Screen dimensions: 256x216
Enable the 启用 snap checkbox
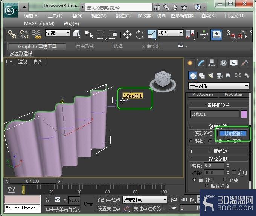click(234, 172)
